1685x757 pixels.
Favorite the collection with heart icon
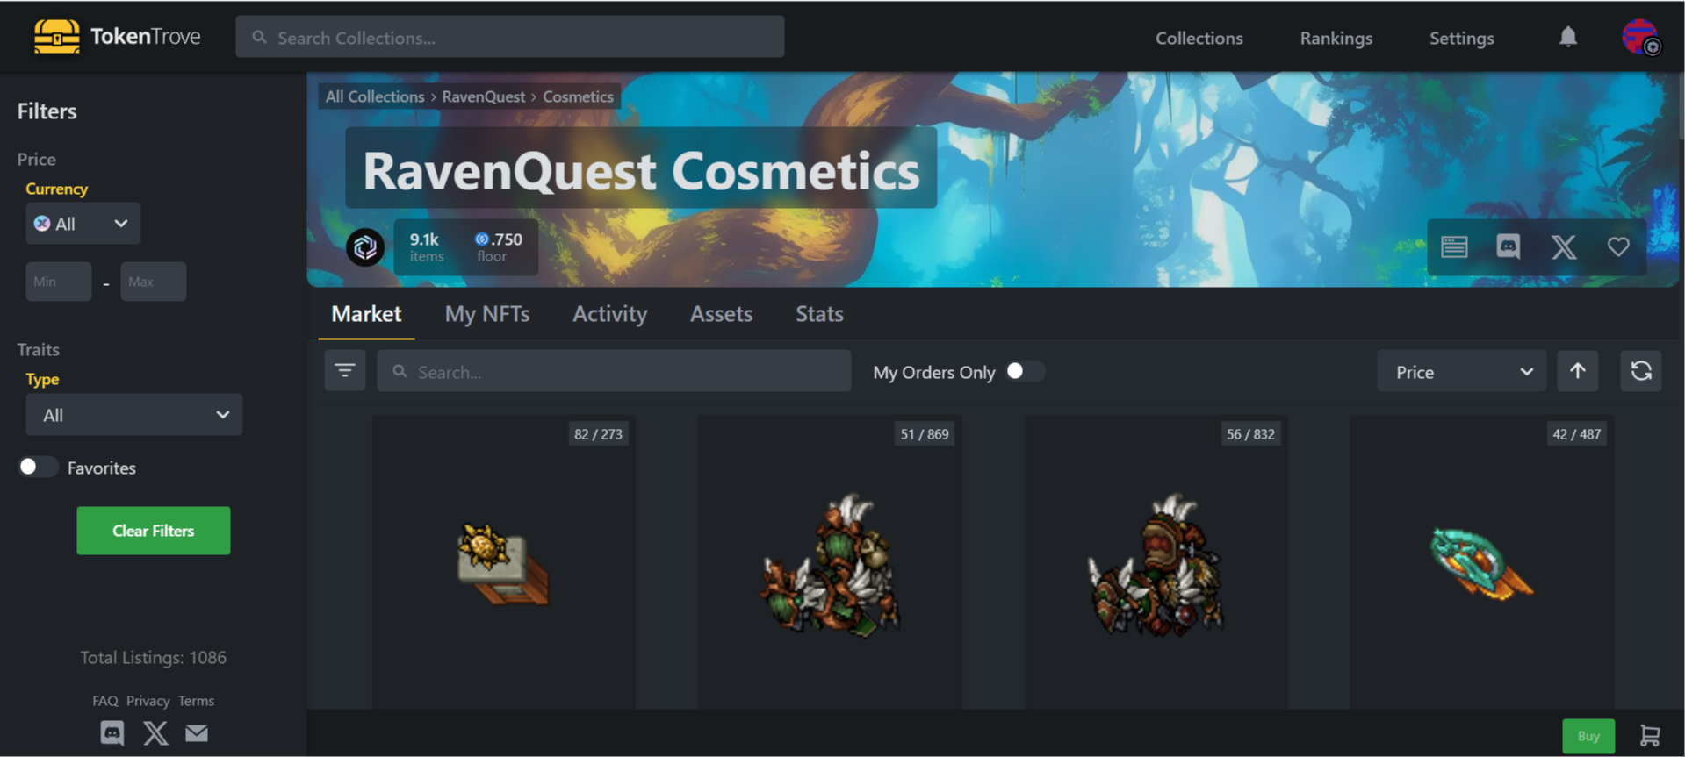point(1618,247)
